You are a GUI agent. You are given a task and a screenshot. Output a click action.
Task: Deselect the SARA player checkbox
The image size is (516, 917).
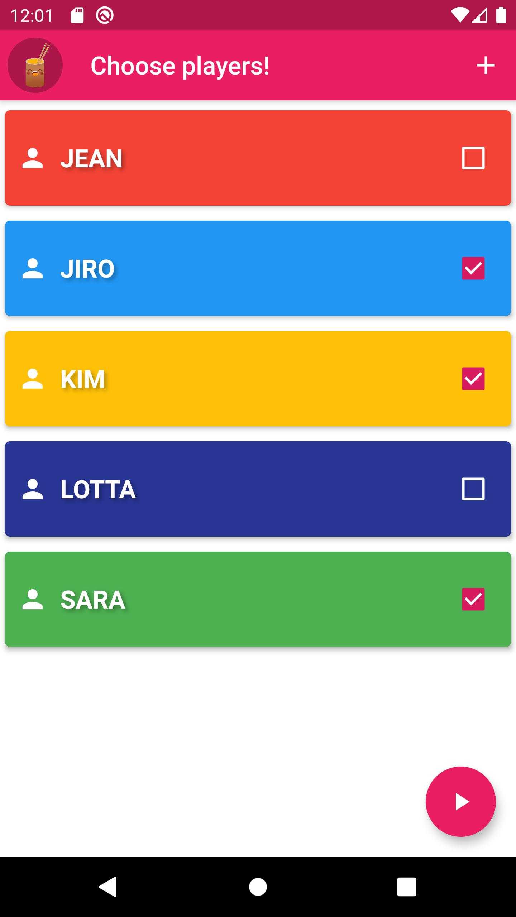[x=473, y=599]
